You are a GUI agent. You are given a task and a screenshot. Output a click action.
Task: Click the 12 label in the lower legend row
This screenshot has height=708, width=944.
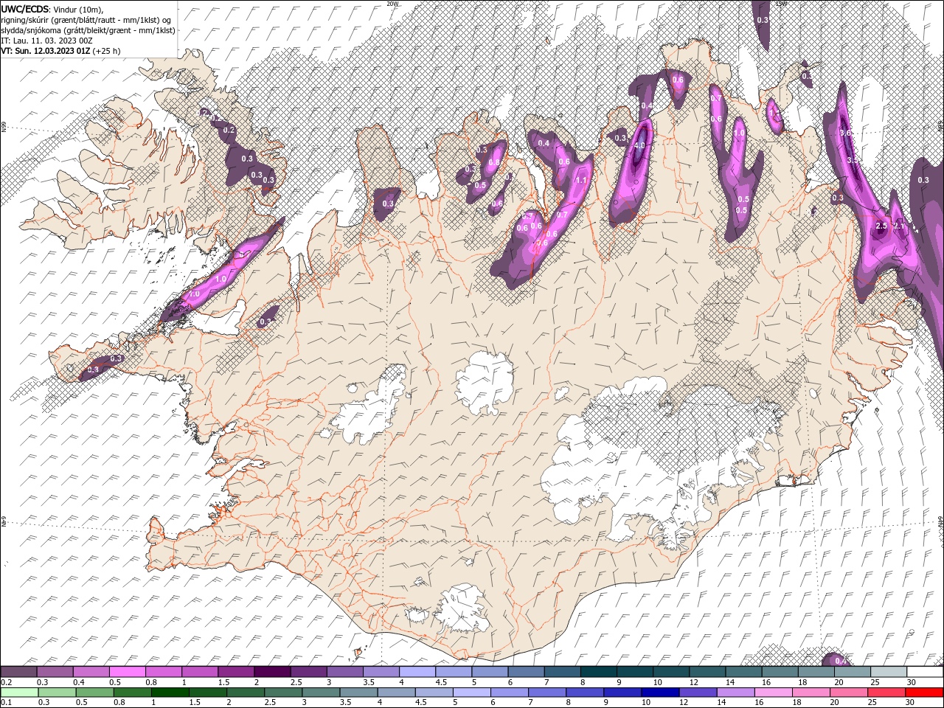[683, 702]
